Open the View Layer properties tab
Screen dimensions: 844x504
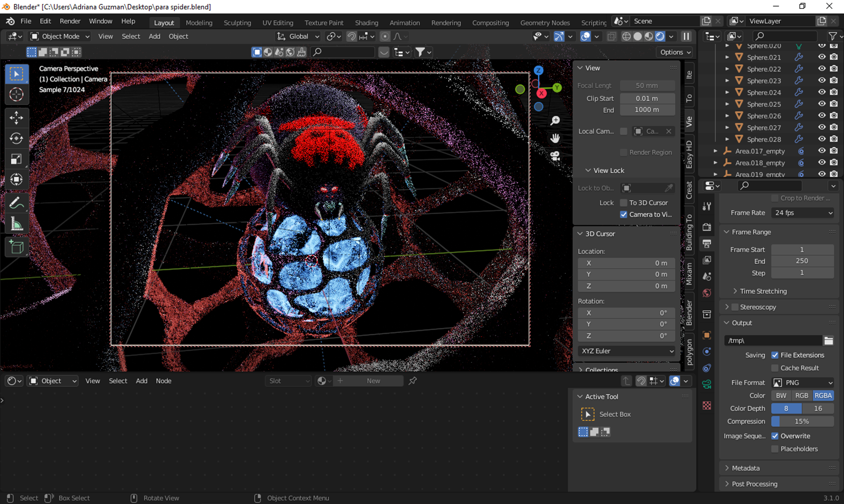tap(707, 260)
